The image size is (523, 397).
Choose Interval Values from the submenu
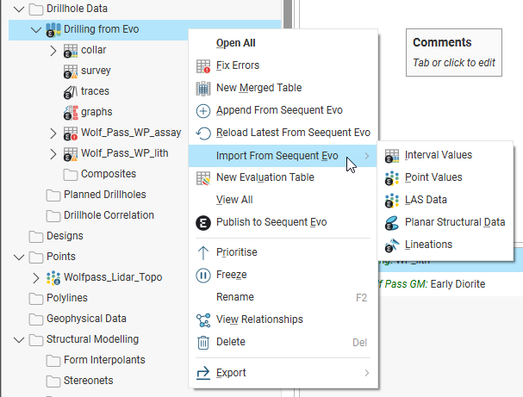[x=438, y=155]
